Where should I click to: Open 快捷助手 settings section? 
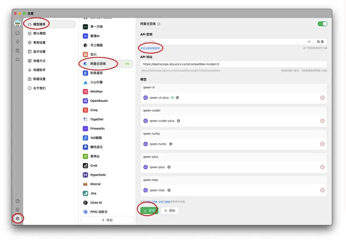pos(50,70)
